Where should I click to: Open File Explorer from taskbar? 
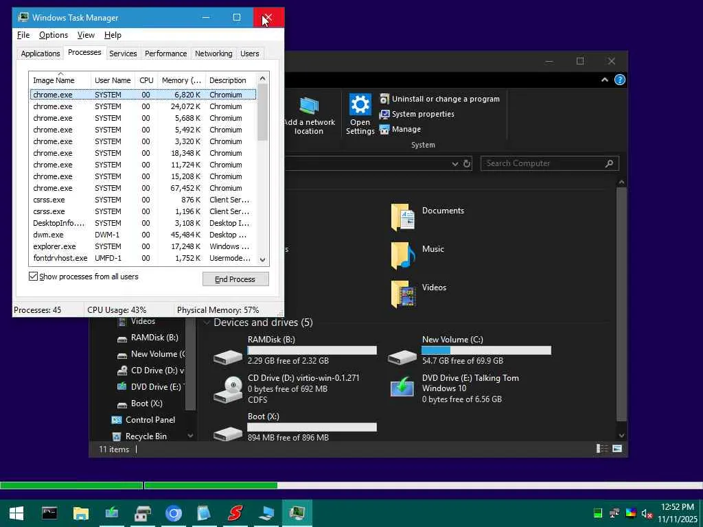coord(81,513)
